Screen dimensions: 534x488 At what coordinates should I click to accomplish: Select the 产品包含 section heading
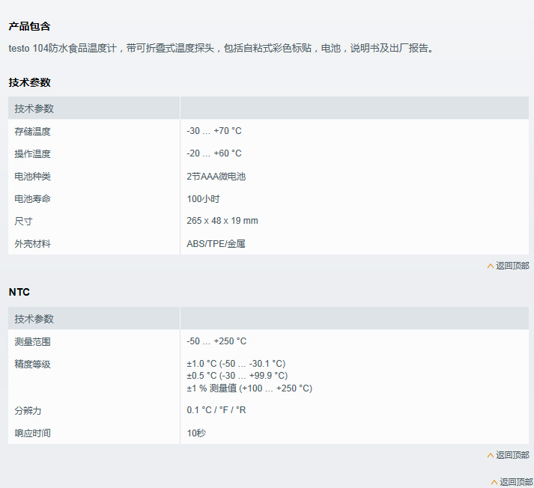[30, 26]
